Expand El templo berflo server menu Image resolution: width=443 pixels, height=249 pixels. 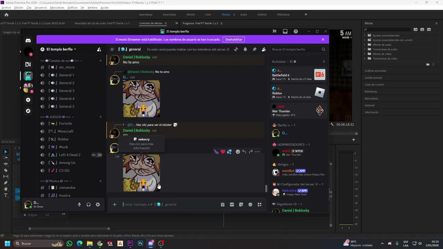(61, 49)
